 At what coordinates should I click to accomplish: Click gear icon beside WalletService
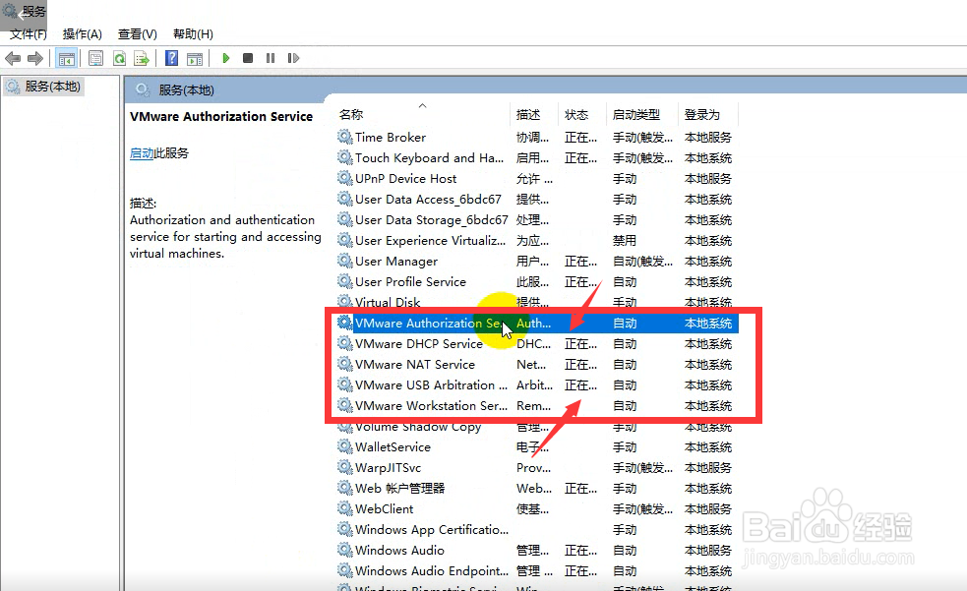click(344, 446)
